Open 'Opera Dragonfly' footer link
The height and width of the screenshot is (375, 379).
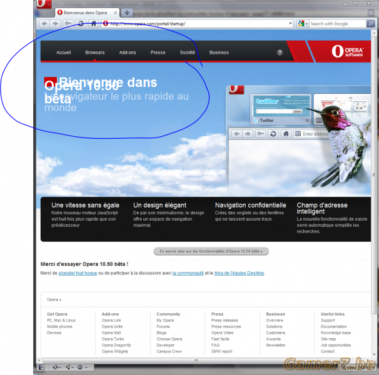point(116,345)
